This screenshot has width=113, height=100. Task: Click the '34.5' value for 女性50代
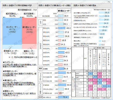(x=66, y=60)
